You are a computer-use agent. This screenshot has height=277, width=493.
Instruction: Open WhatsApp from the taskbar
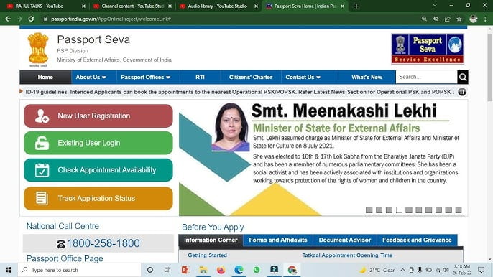point(257,270)
